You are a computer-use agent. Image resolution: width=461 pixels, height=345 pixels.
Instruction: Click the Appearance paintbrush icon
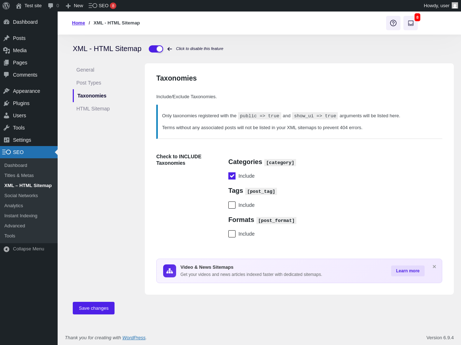pos(6,91)
